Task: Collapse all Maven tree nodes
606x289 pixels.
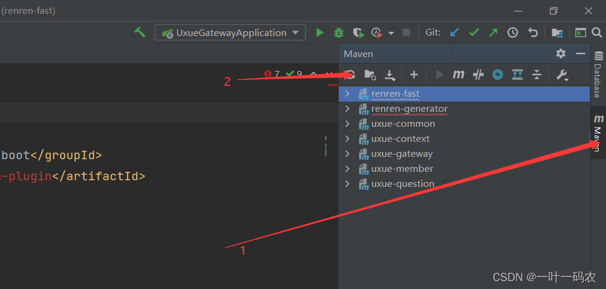Action: click(x=536, y=75)
